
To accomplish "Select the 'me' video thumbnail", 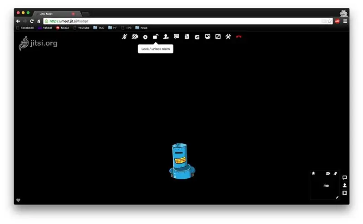I will click(325, 185).
